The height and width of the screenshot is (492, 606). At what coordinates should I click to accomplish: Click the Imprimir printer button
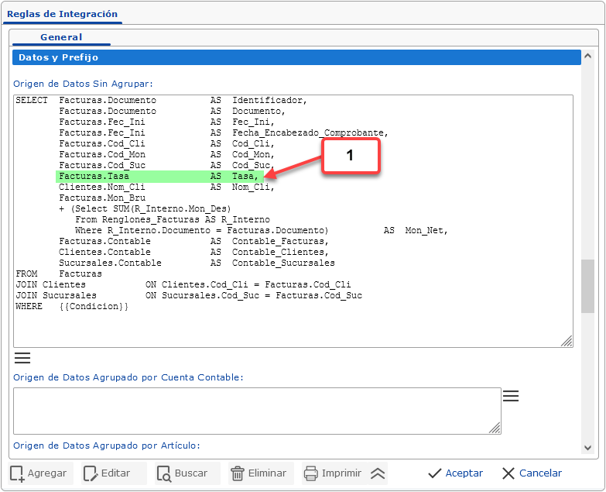[x=333, y=473]
